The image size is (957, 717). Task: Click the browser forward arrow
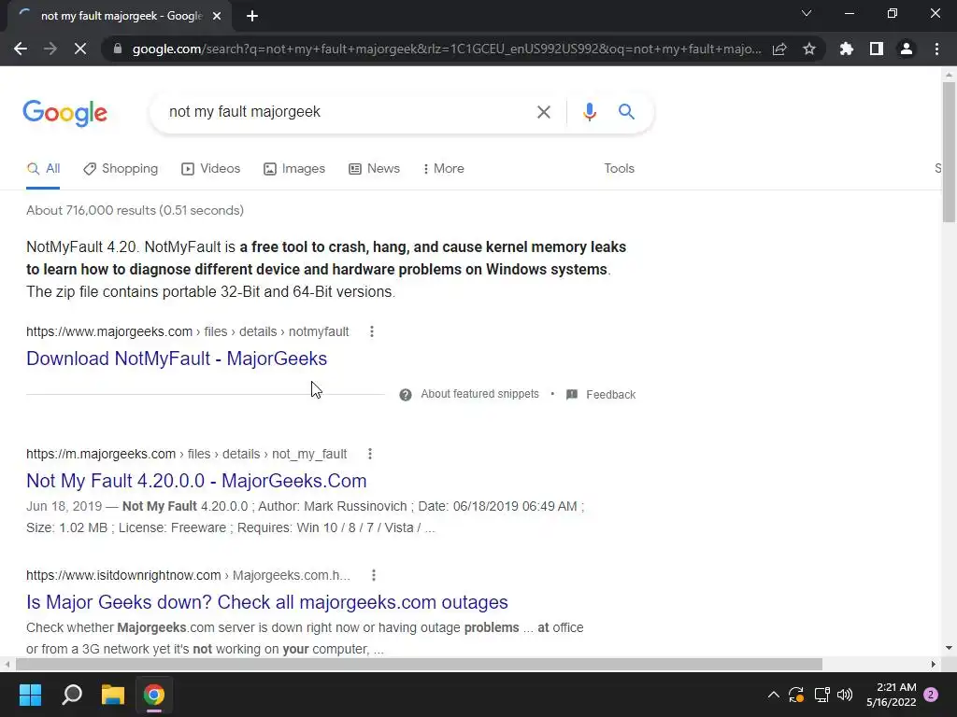point(50,49)
